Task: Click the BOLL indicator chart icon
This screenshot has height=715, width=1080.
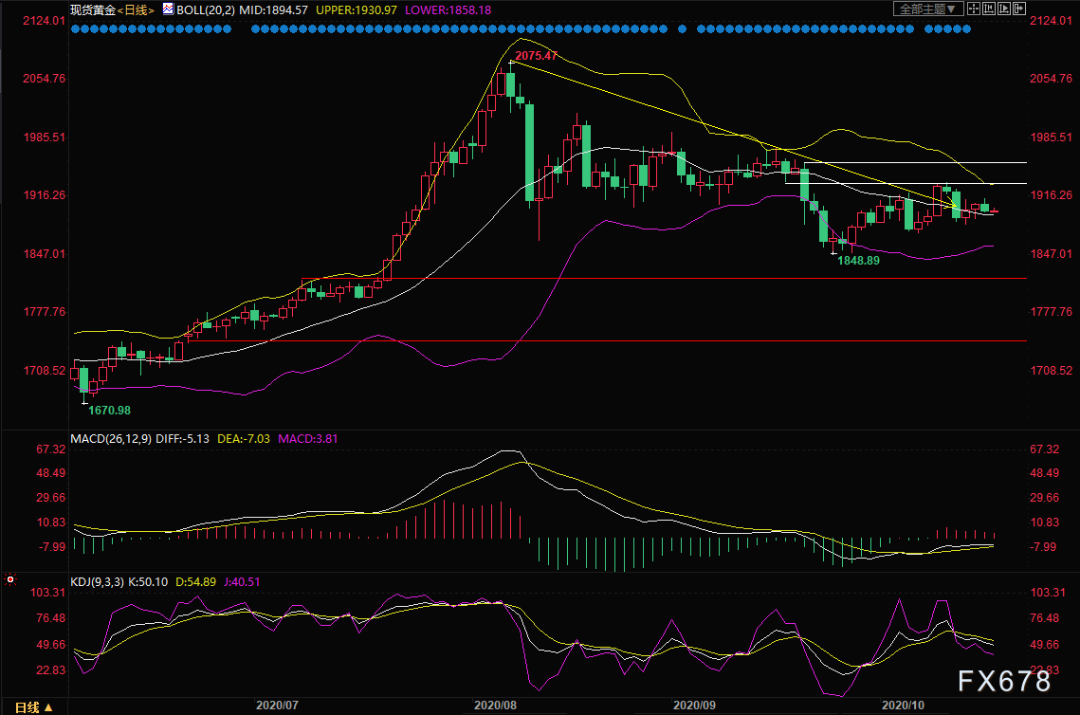Action: pos(168,9)
